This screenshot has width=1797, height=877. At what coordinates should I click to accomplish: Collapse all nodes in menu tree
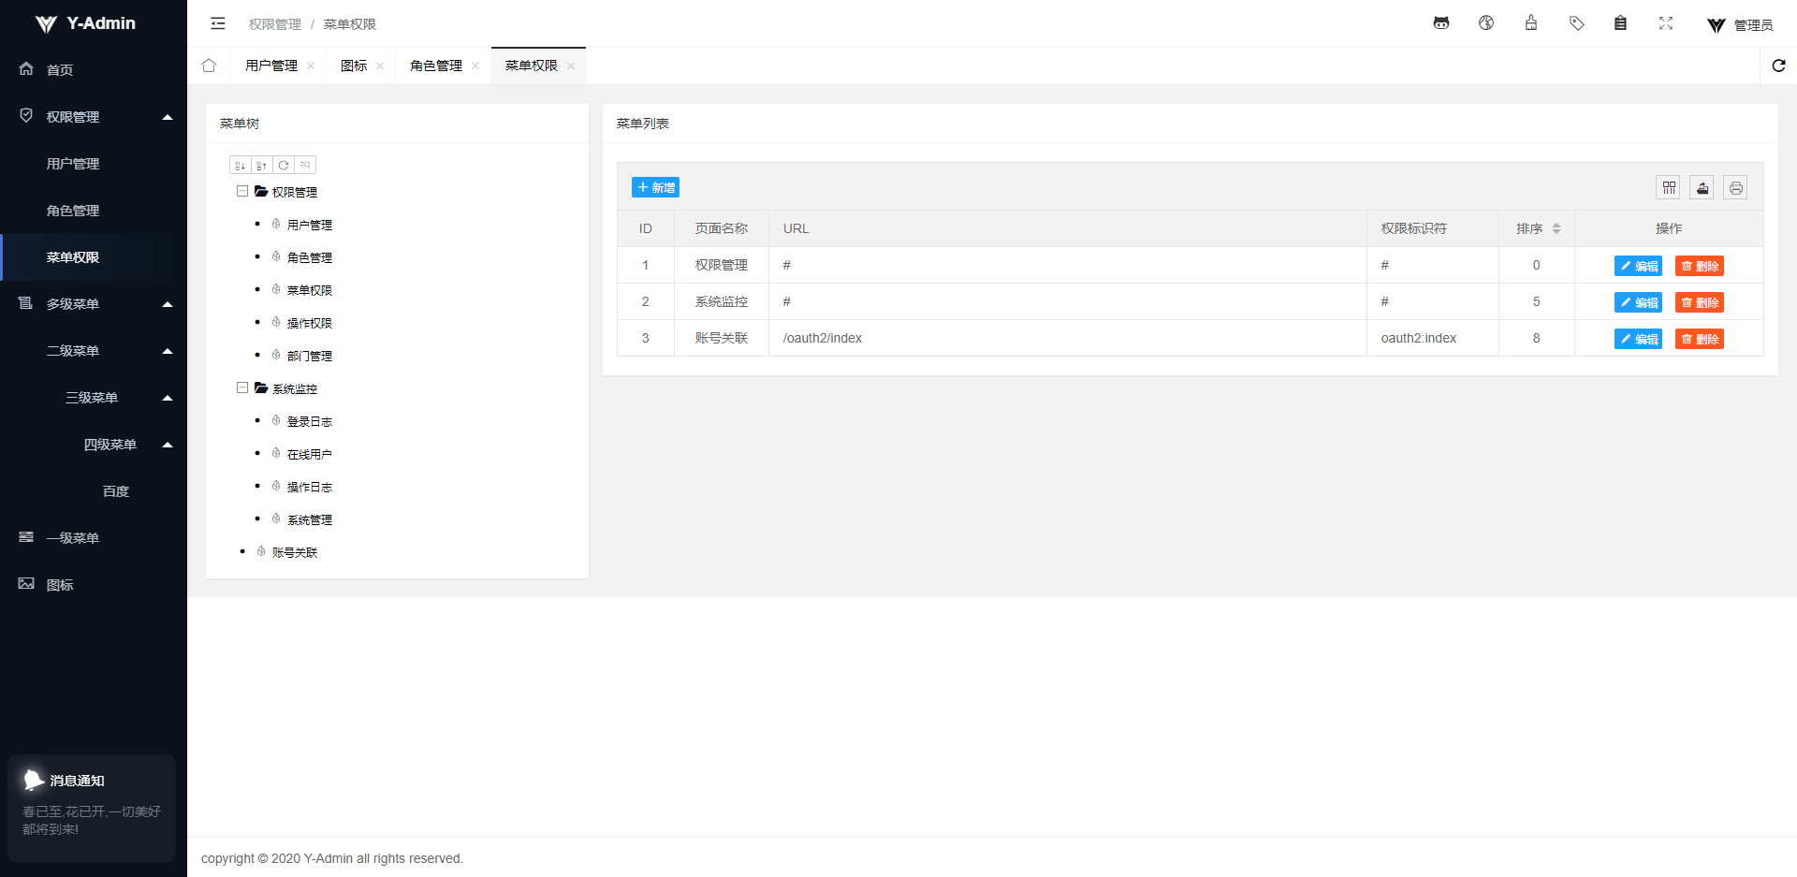pos(262,166)
